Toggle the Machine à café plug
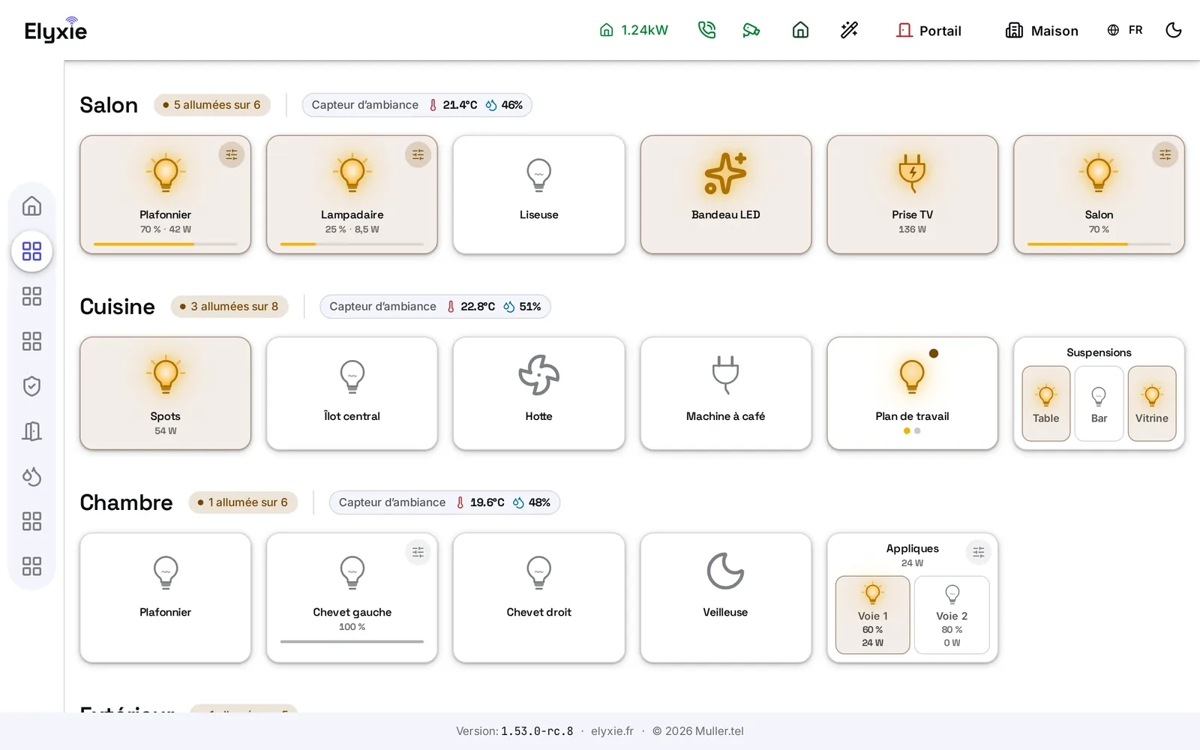1200x750 pixels. coord(725,393)
